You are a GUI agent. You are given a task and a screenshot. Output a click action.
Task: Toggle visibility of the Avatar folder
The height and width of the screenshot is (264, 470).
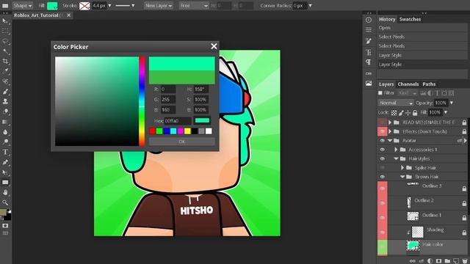coord(382,140)
